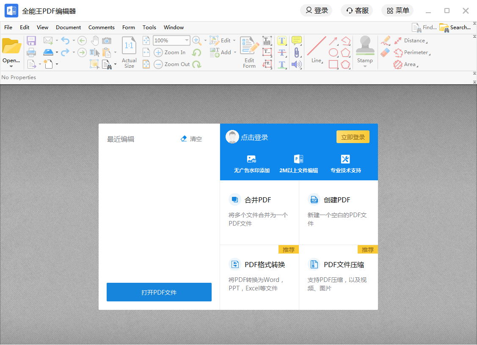Viewport: 477px width, 345px height.
Task: Add a sticky note comment
Action: 297,41
